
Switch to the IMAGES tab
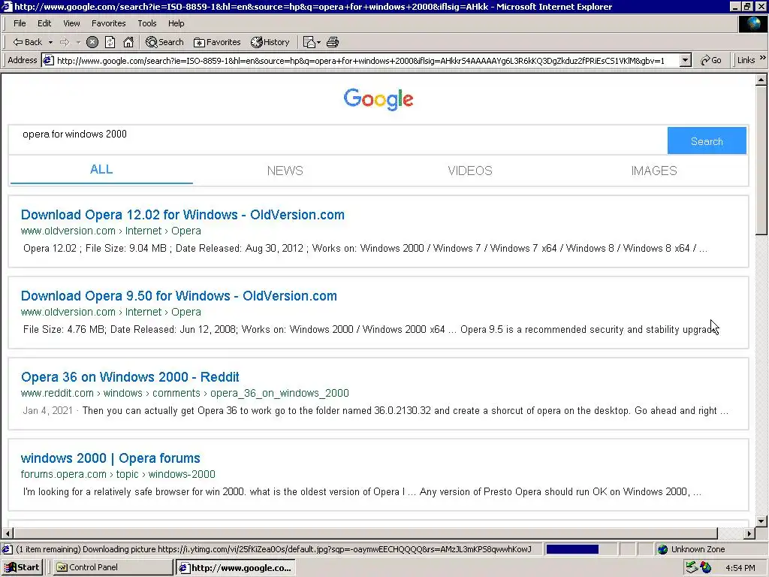coord(654,171)
